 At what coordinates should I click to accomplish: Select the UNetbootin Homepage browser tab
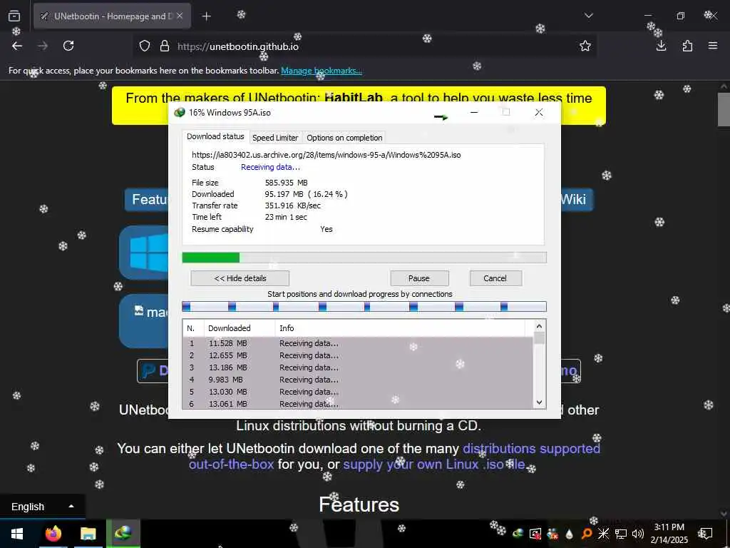tap(112, 16)
